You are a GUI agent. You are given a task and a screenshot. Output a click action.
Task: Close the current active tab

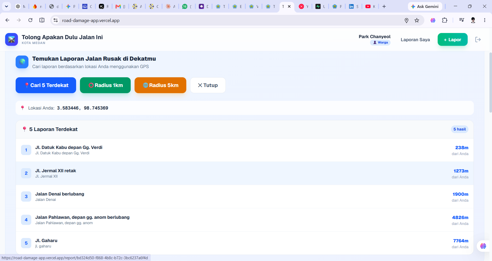[x=289, y=6]
